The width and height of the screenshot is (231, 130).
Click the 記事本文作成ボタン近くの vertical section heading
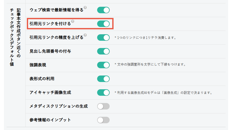tap(18, 33)
